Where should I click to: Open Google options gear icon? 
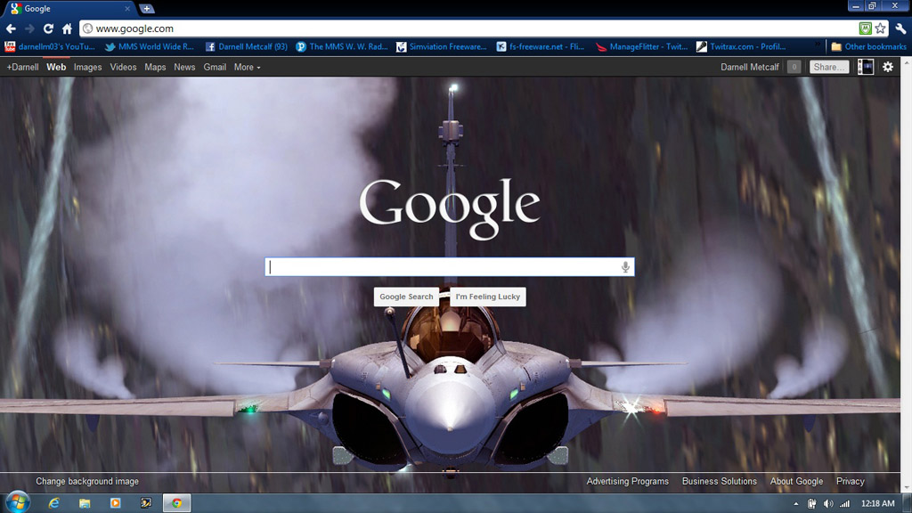point(888,67)
